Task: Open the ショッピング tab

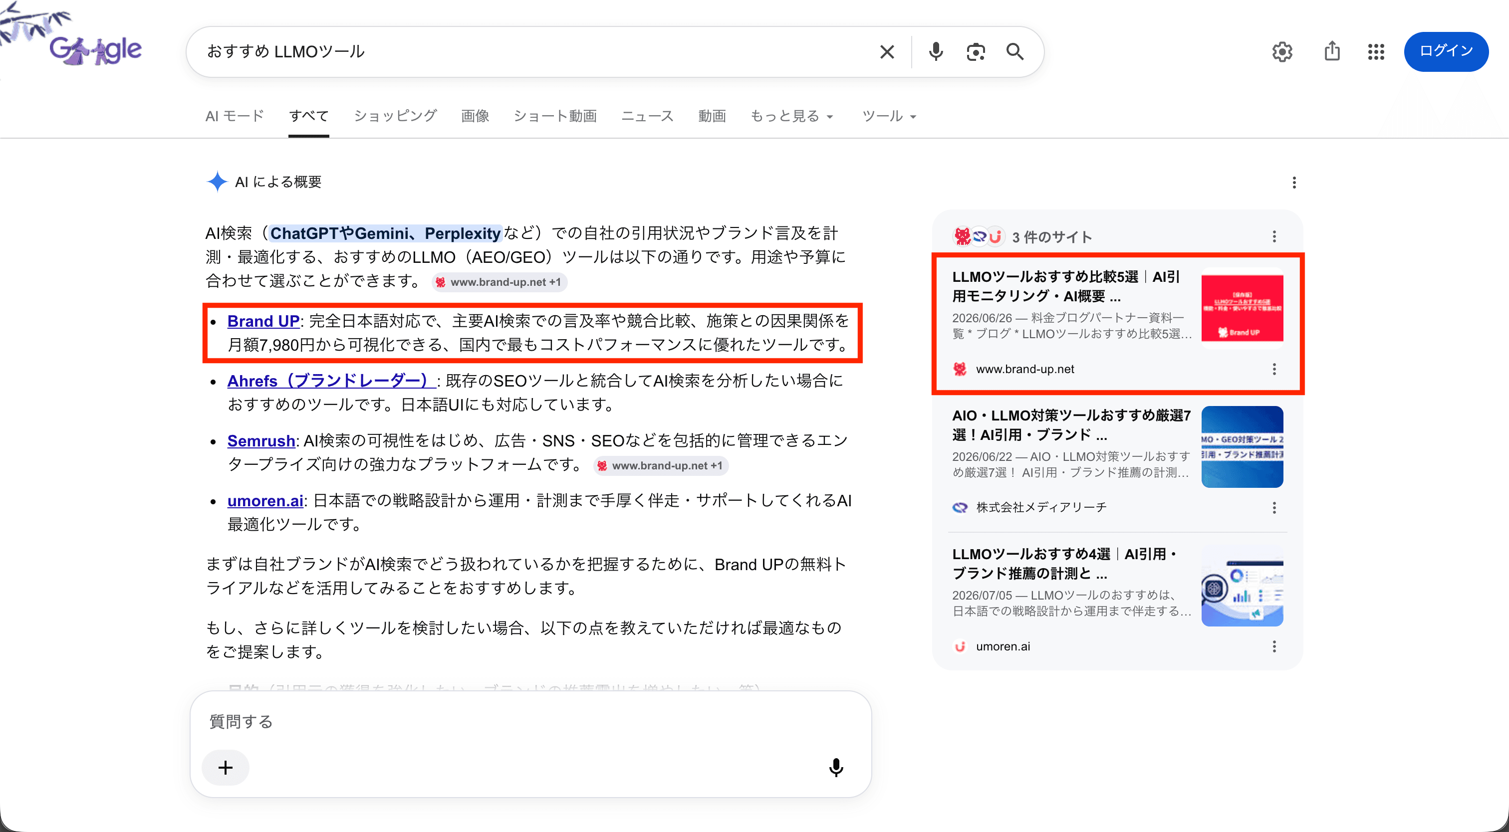Action: tap(395, 116)
